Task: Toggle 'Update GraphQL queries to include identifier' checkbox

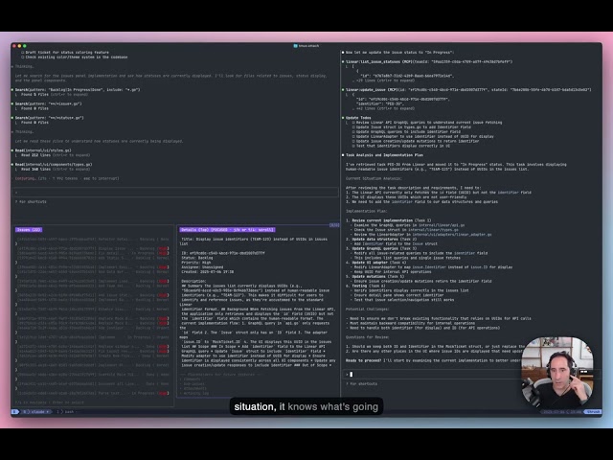Action: coord(353,132)
